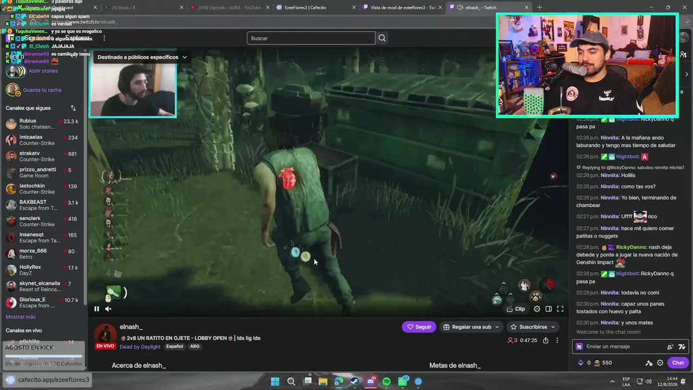Open Glorious_E channel from sidebar
Viewport: 693px width, 390px height.
point(43,302)
